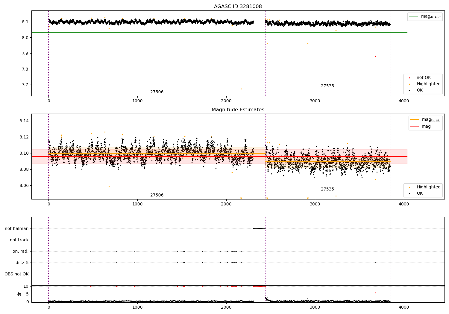Click the 3000 x-axis tick of top plot
Viewport: 449px width, 314px height.
click(x=315, y=101)
